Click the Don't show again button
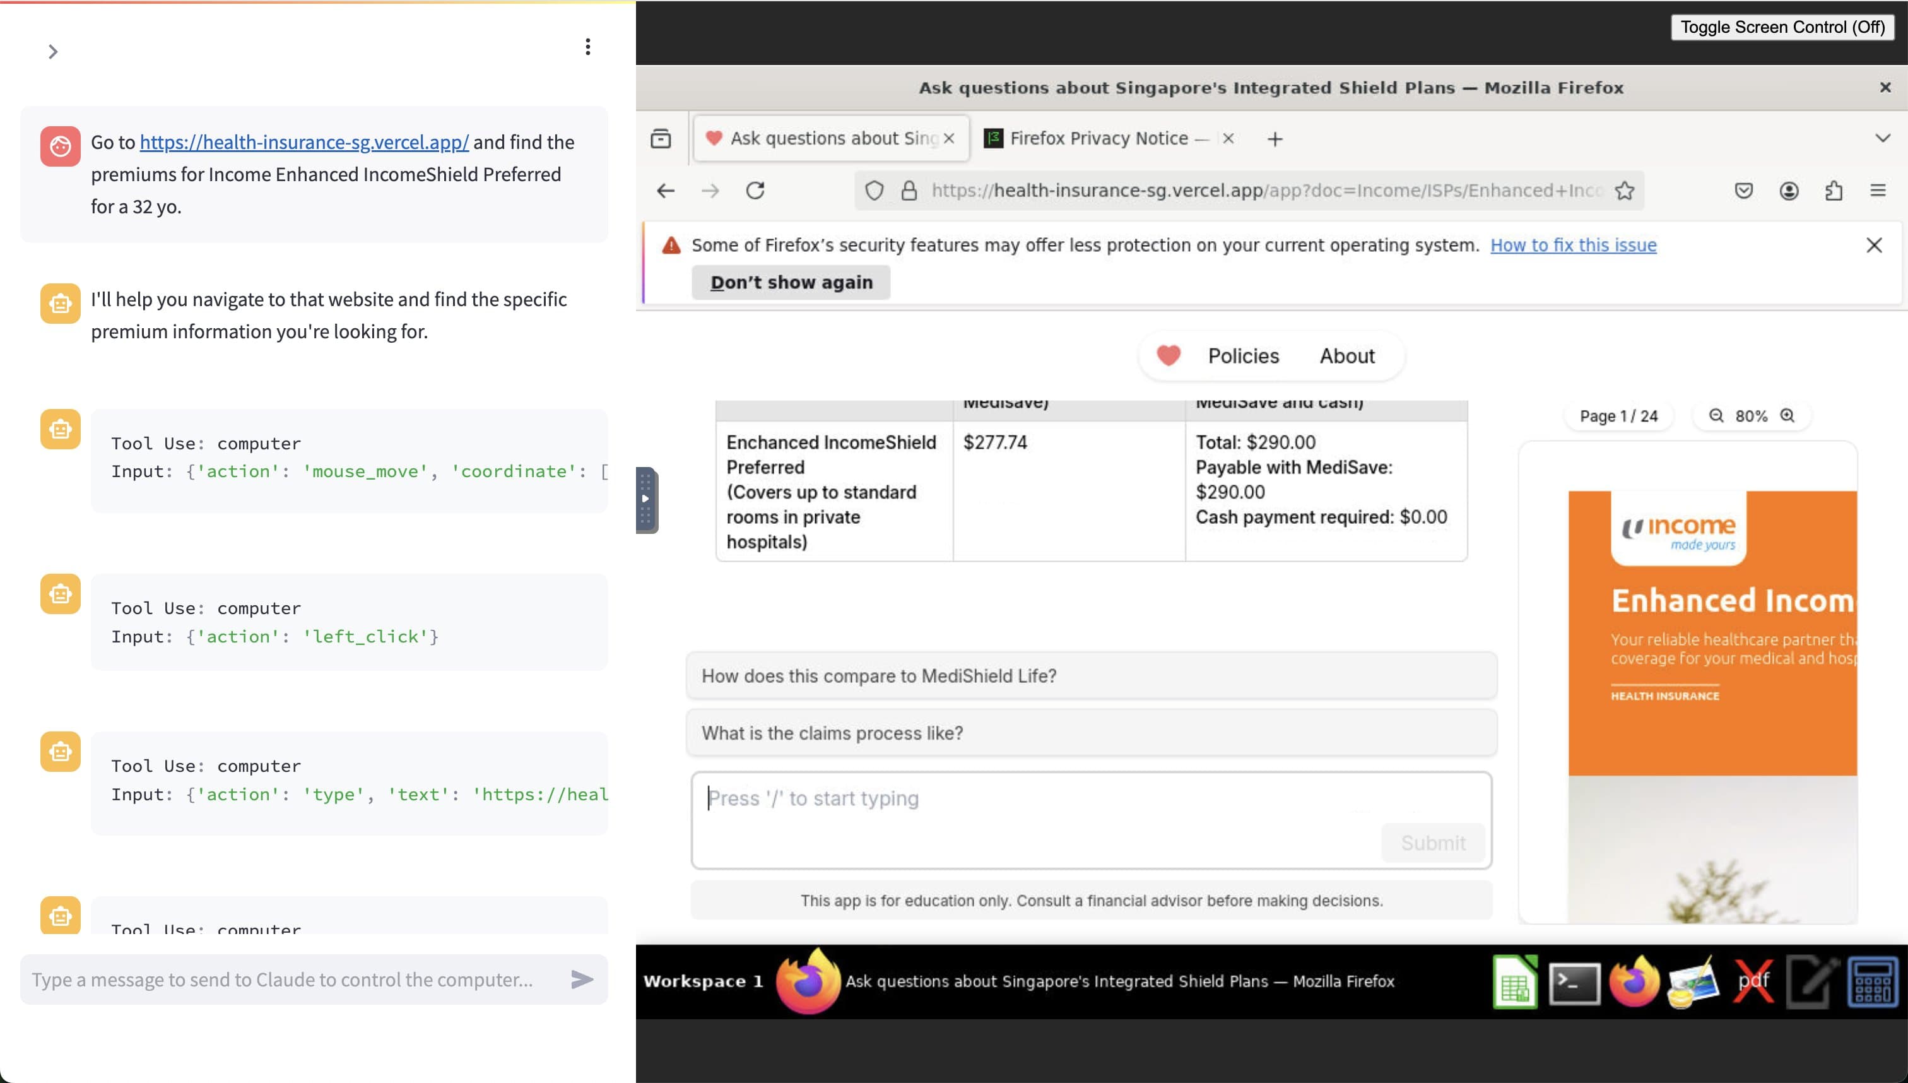 (x=791, y=283)
